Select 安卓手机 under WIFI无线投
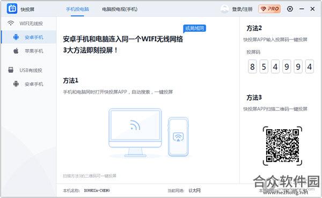322x198 pixels. [34, 37]
